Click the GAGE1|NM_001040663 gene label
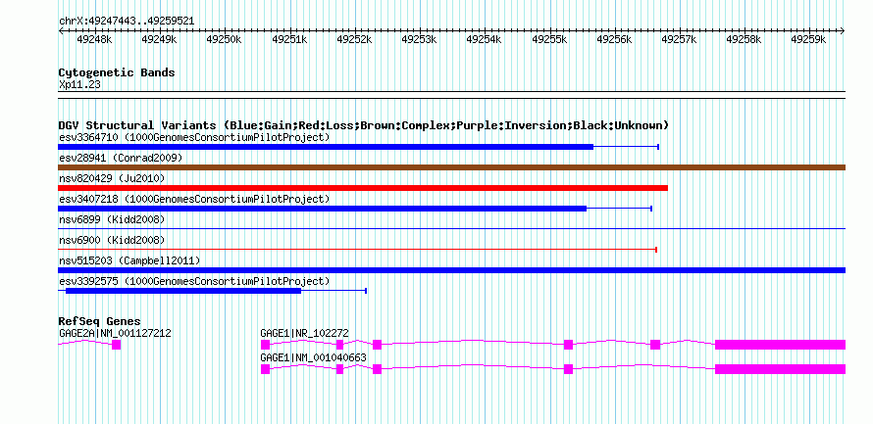 point(314,357)
